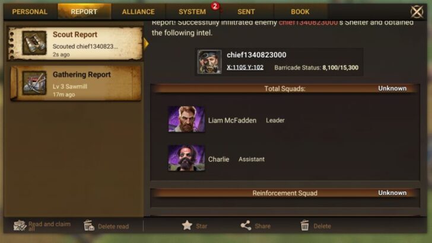Click the Delete trash can icon

coord(304,225)
